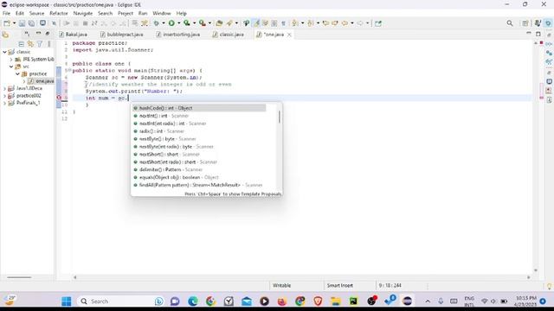
Task: Click the Debug bug icon in toolbar
Action: pos(156,23)
